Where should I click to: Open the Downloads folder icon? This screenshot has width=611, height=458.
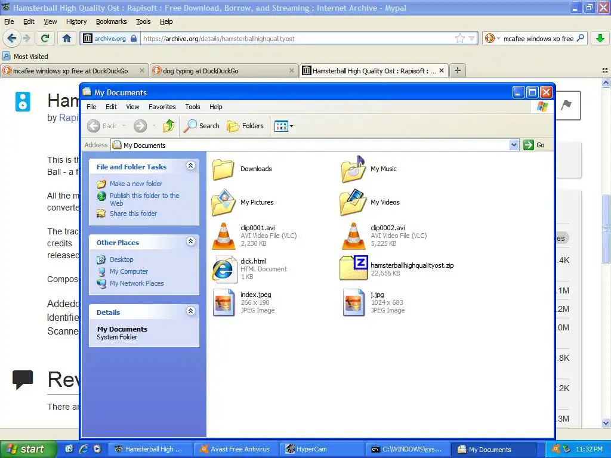click(223, 169)
